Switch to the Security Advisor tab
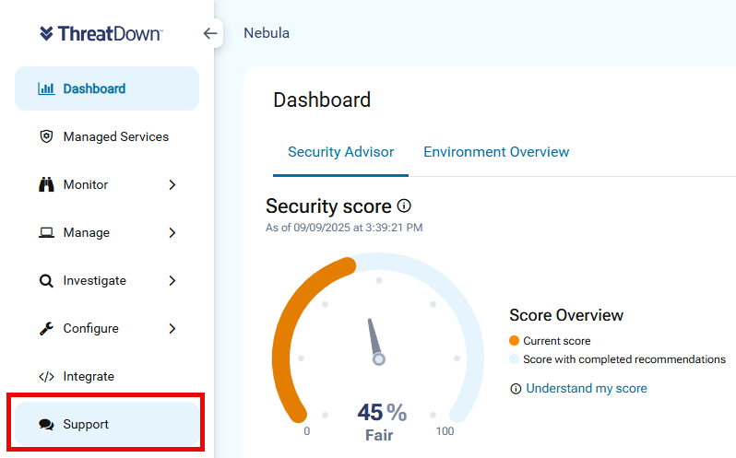The width and height of the screenshot is (736, 458). pyautogui.click(x=340, y=152)
